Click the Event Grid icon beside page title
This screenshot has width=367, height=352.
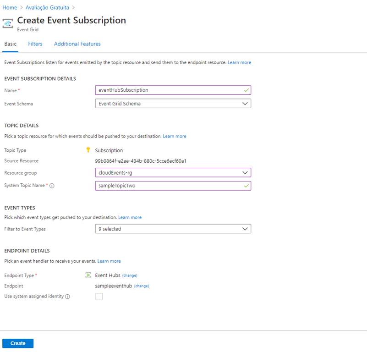[x=8, y=23]
